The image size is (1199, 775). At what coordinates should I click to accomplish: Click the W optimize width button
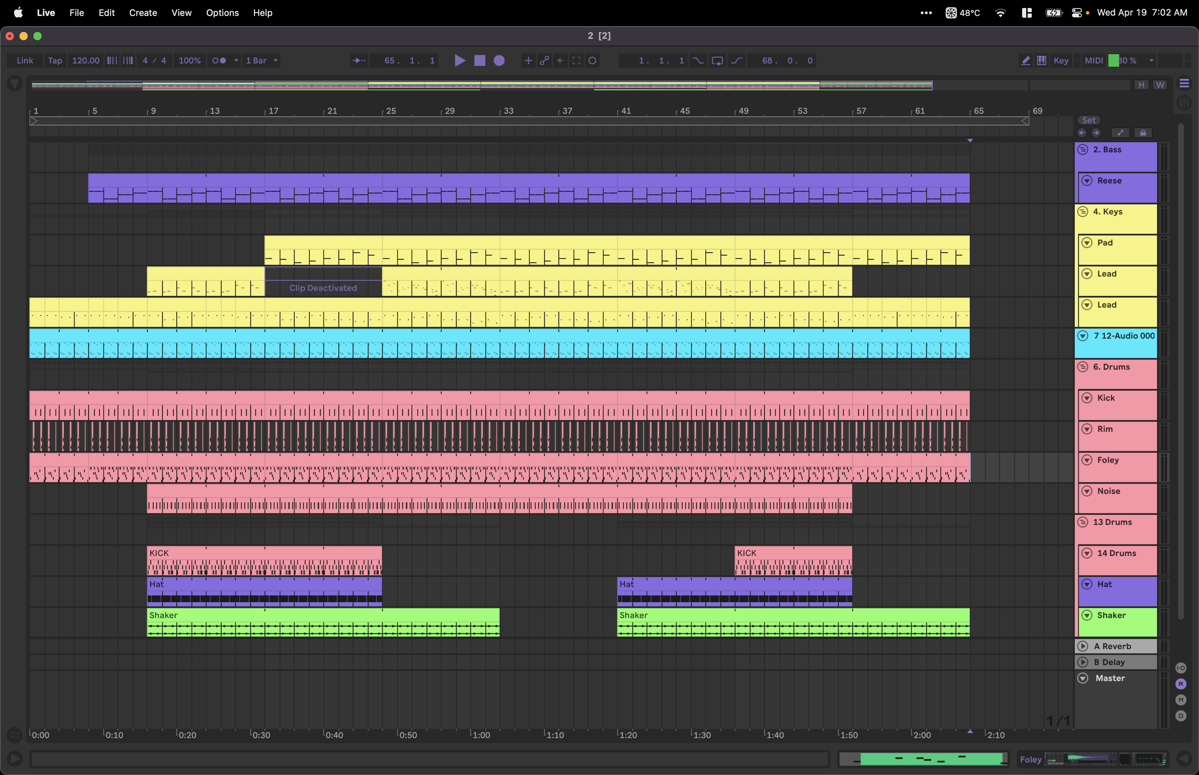point(1160,85)
